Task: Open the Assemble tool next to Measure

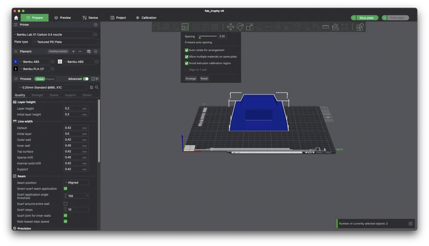Action: [x=335, y=27]
